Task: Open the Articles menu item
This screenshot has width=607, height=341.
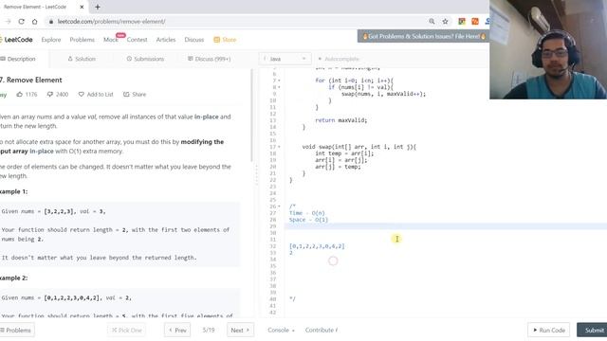Action: 166,40
